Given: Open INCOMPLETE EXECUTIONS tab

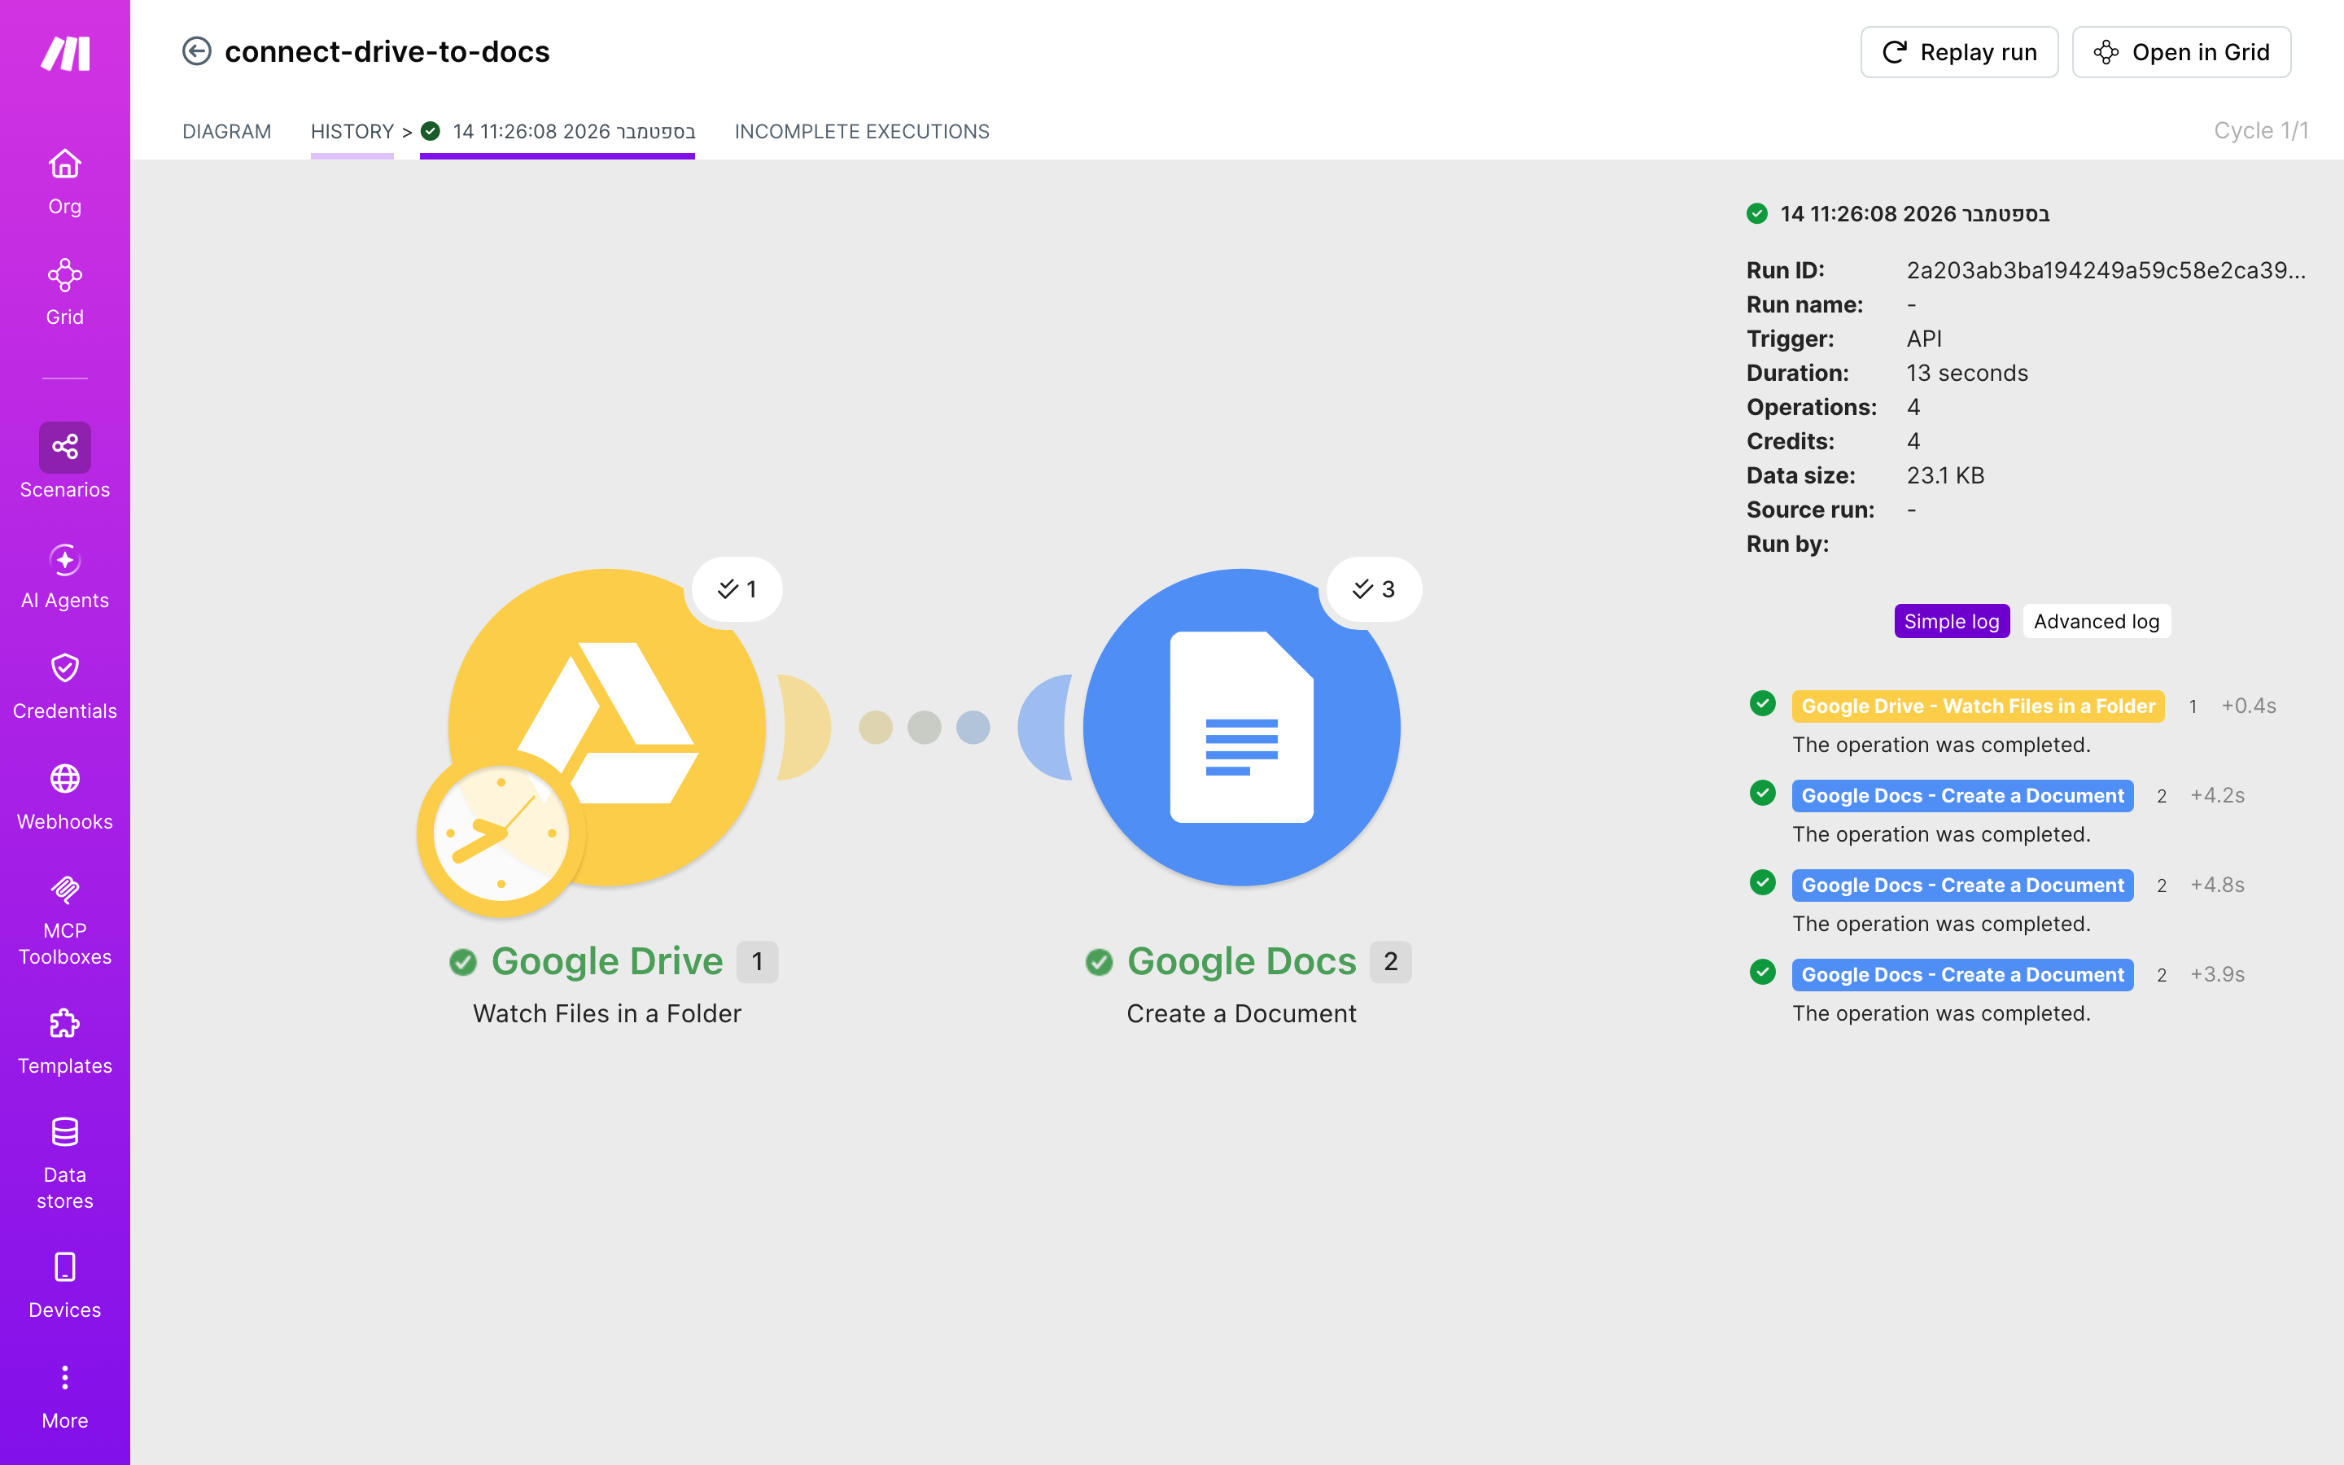Looking at the screenshot, I should pos(862,131).
